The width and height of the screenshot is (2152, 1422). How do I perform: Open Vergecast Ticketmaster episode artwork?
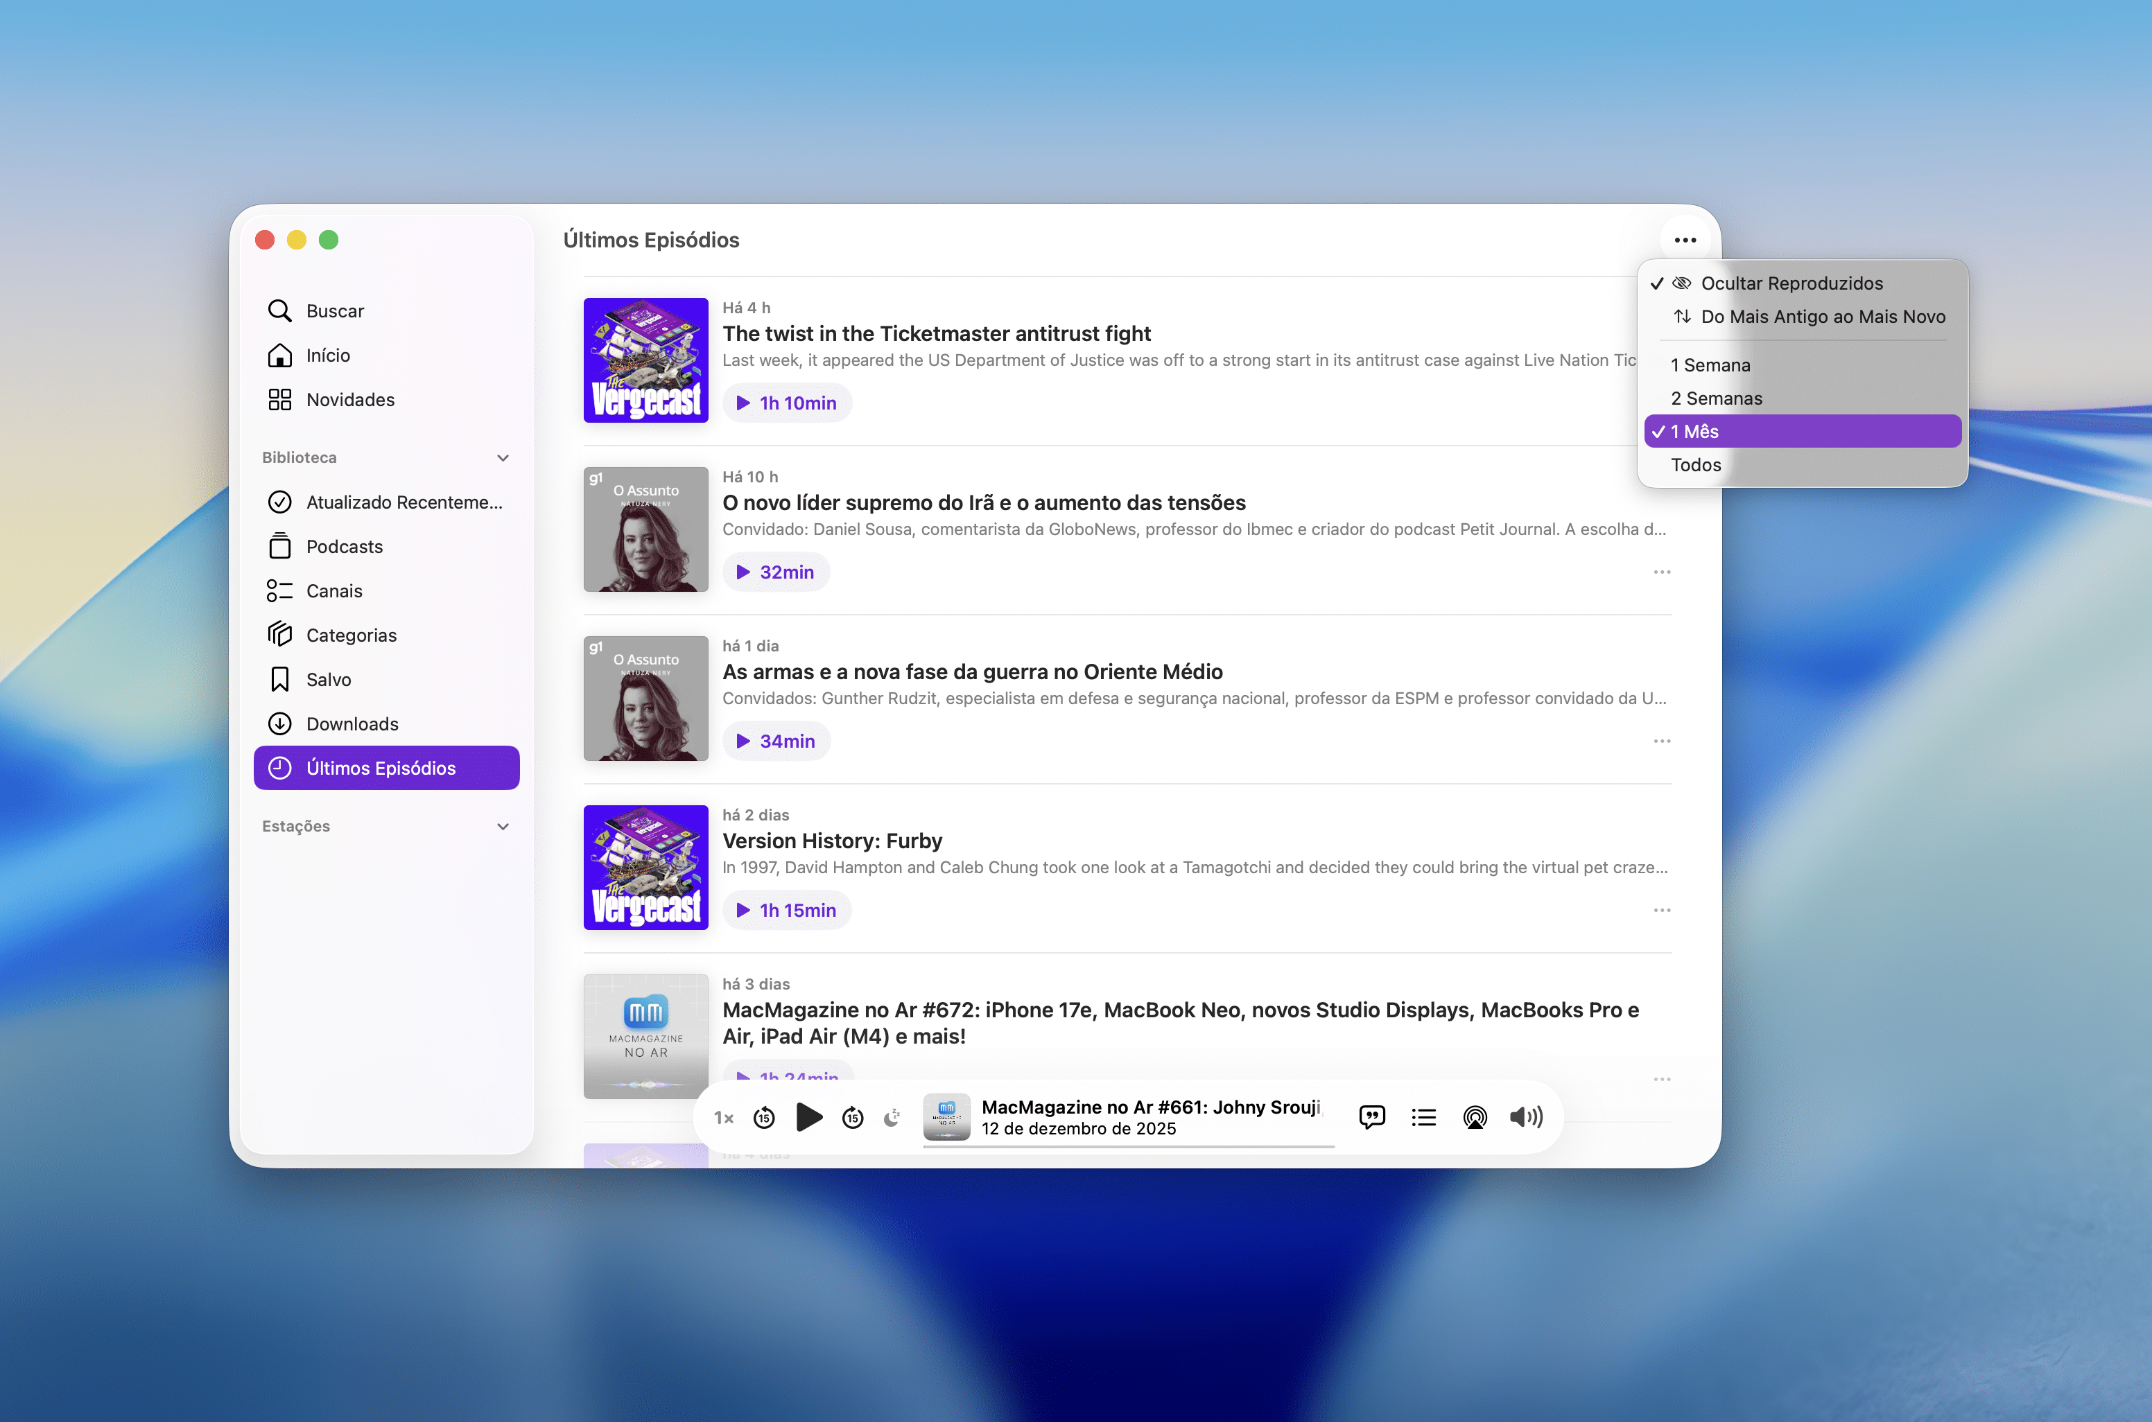tap(645, 360)
